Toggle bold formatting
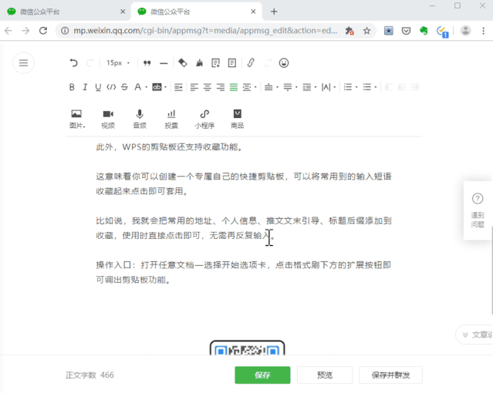This screenshot has width=493, height=397. click(x=72, y=87)
